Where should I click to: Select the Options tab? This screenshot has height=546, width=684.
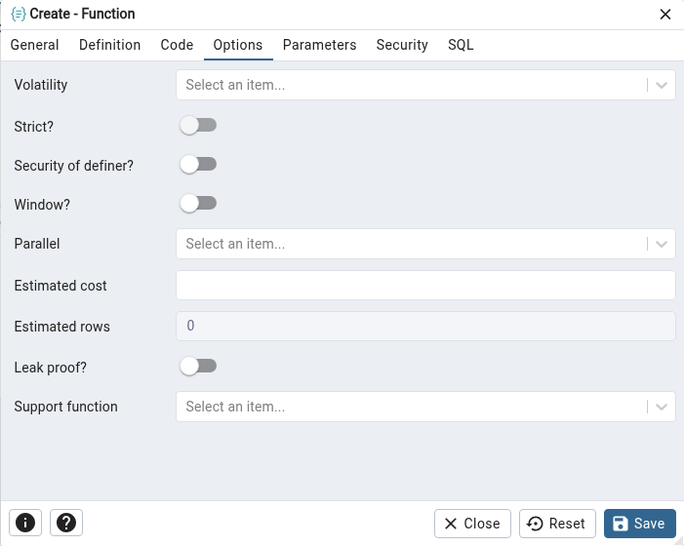tap(238, 45)
